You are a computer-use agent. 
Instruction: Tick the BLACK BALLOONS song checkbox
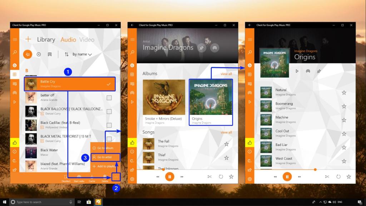tap(109, 112)
